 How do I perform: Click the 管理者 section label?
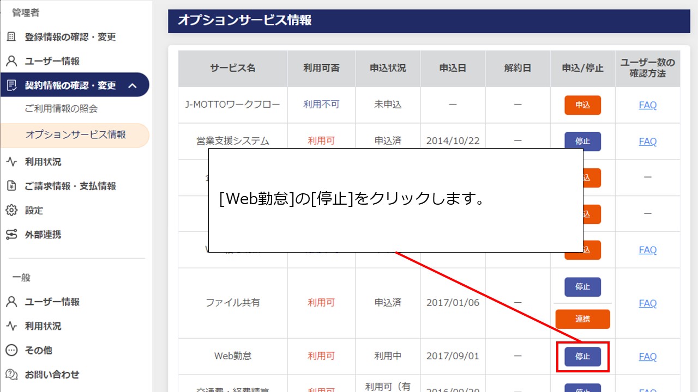(26, 13)
